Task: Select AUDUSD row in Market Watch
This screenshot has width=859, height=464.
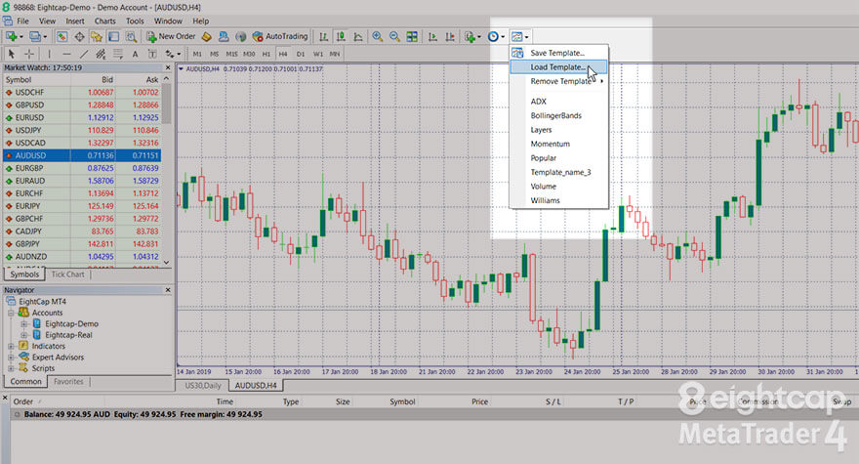Action: (x=82, y=155)
